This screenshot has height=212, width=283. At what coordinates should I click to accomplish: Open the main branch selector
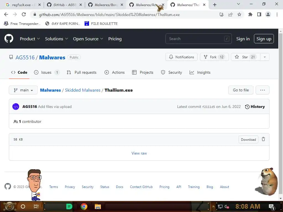click(x=23, y=90)
